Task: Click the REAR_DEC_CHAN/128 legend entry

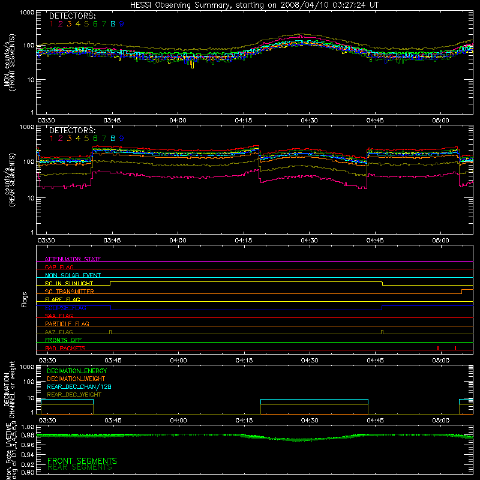Action: pos(79,386)
